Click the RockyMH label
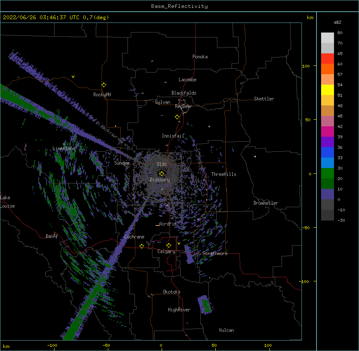This screenshot has height=351, width=359. click(102, 95)
